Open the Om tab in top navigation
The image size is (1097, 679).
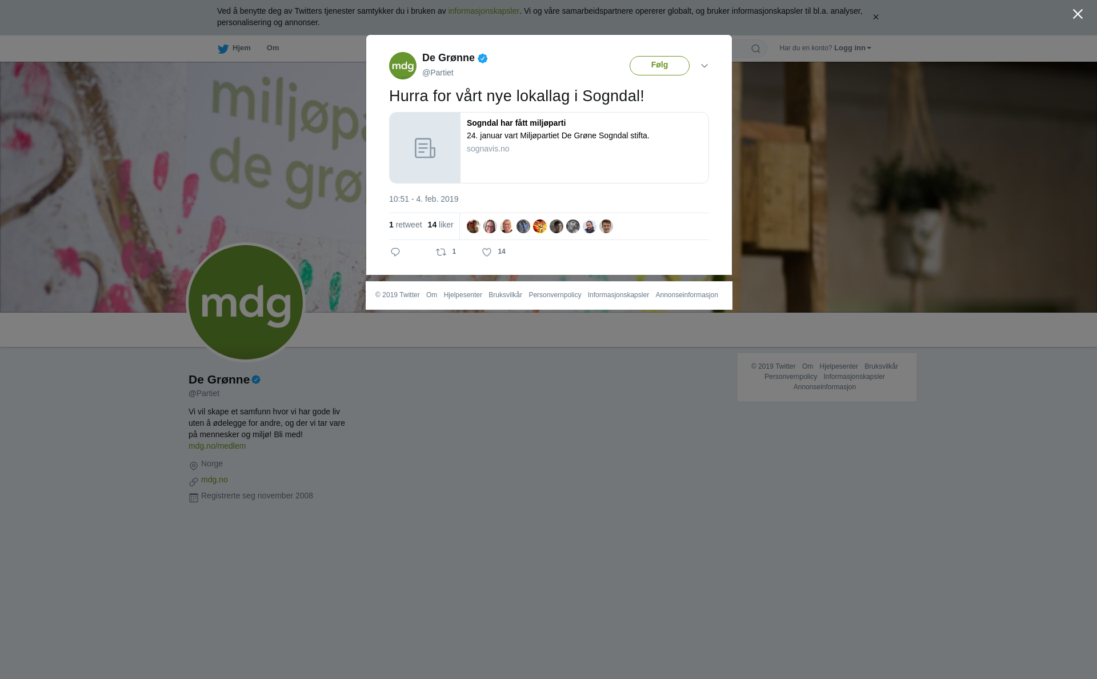273,48
